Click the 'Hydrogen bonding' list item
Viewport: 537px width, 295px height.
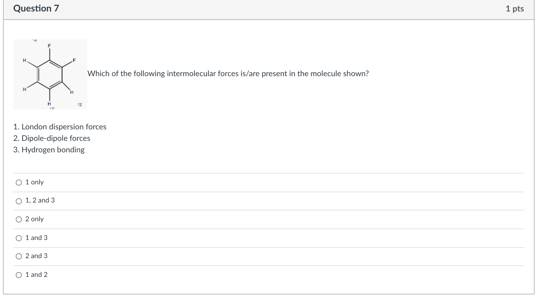tap(49, 150)
